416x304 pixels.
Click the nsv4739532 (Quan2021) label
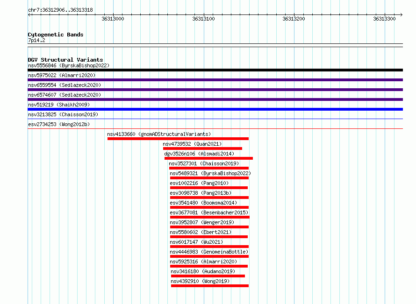[192, 144]
